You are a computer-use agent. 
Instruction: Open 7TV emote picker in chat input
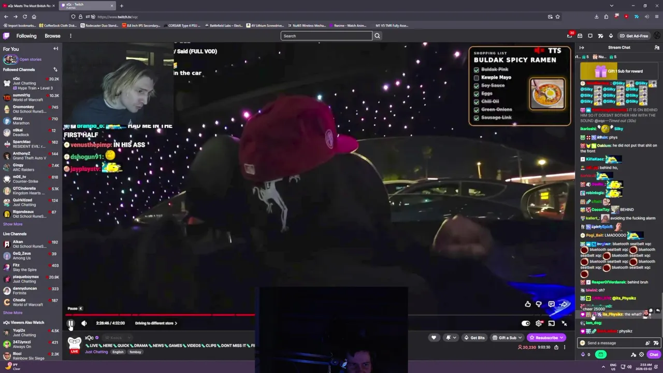click(x=656, y=343)
